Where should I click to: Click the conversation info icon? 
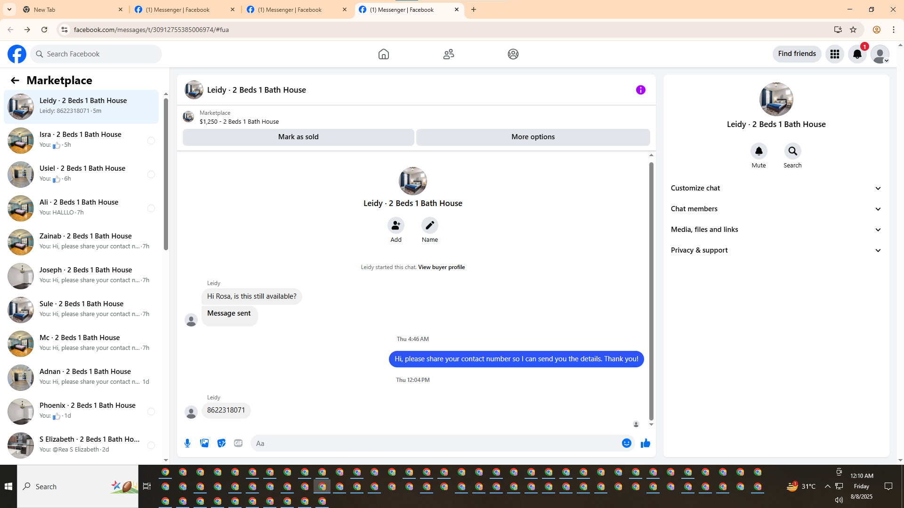tap(640, 90)
